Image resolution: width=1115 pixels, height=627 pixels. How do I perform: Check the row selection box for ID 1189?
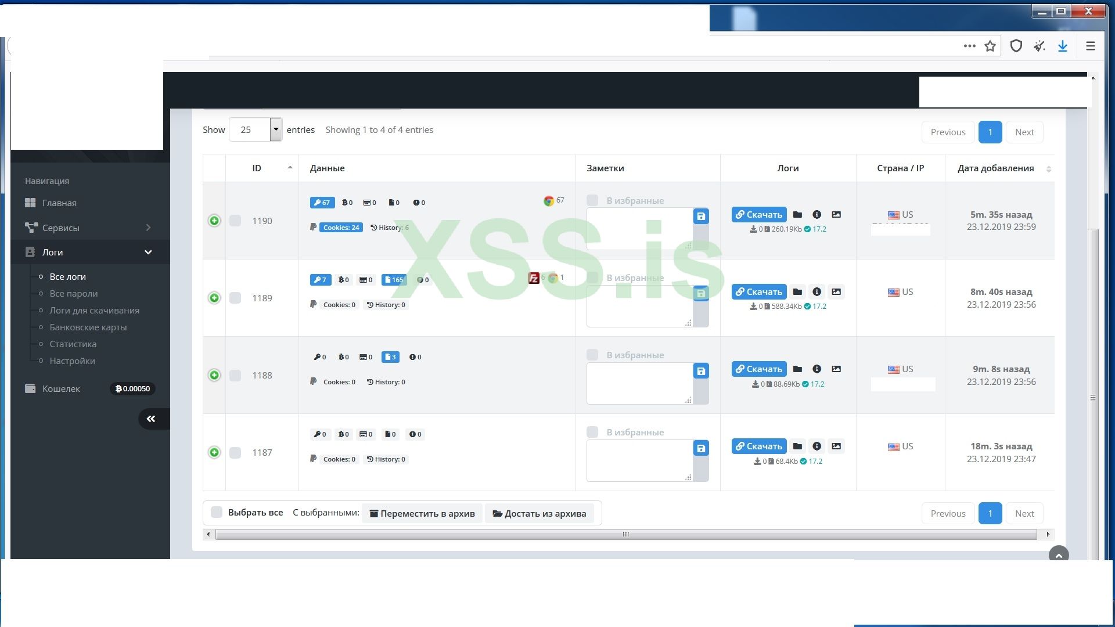coord(235,298)
